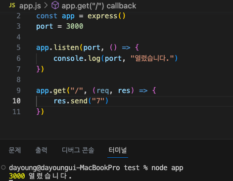This screenshot has height=181, width=233.
Task: Click the JS file icon in breadcrumb
Action: pos(12,5)
